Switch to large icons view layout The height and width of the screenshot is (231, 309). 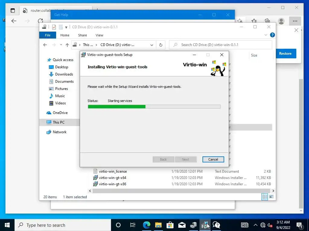(271, 197)
